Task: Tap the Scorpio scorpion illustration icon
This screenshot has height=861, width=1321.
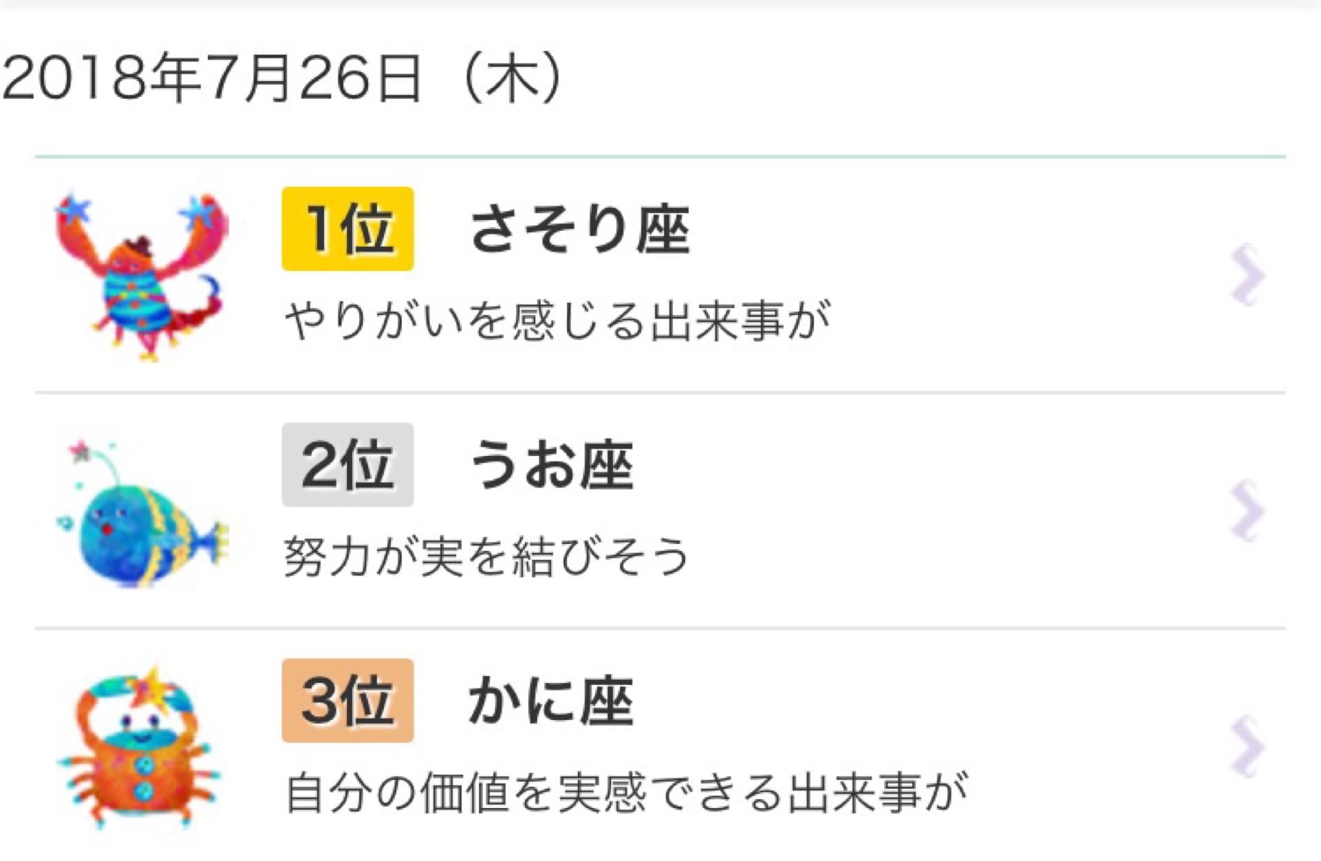Action: point(142,276)
